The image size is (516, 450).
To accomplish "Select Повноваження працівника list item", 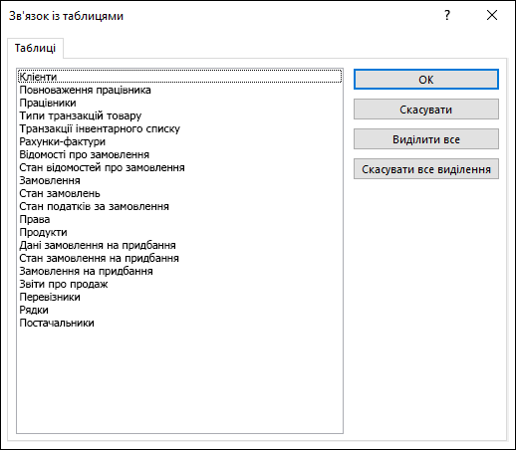I will click(179, 90).
